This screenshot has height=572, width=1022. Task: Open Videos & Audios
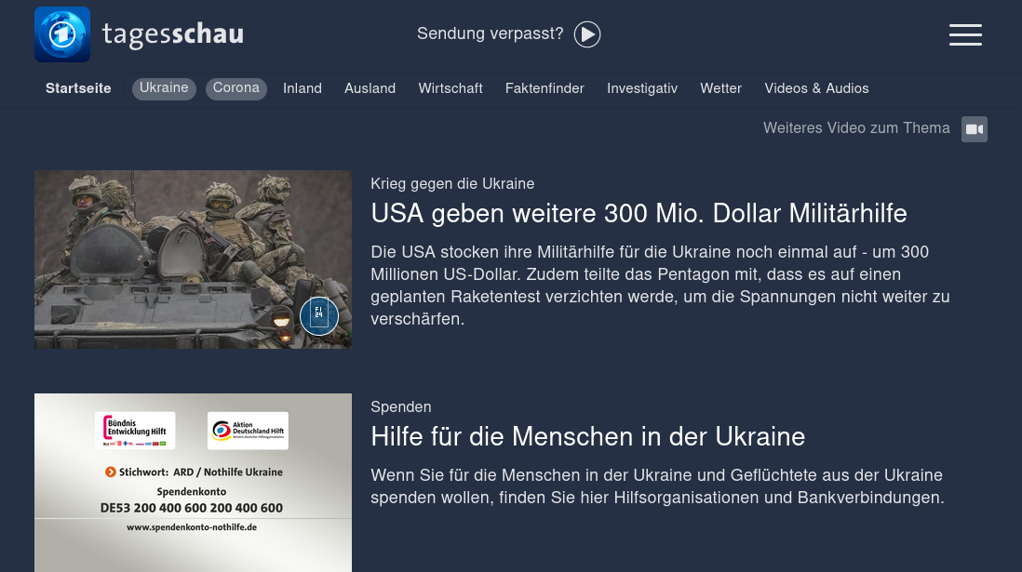click(816, 88)
